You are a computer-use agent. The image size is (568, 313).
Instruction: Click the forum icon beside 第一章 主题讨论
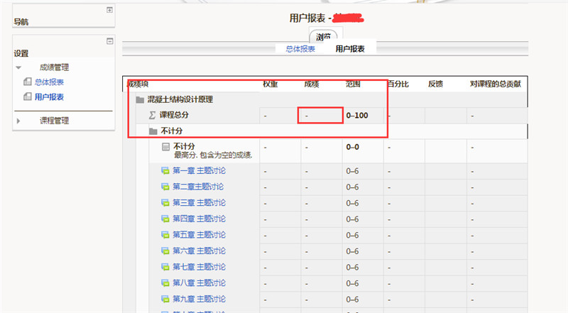(x=165, y=170)
